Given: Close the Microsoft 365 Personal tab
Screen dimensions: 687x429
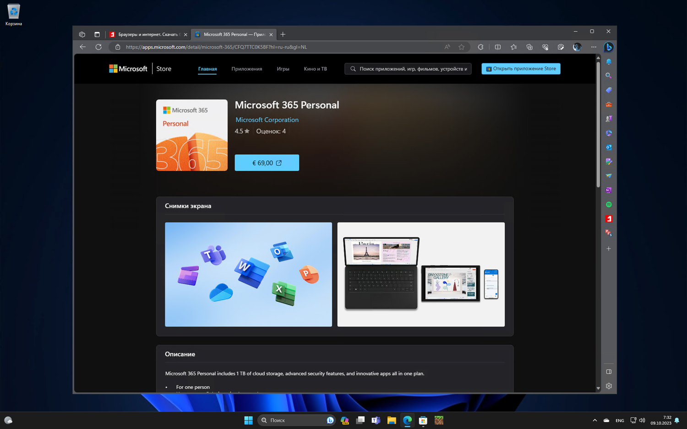Looking at the screenshot, I should tap(271, 34).
